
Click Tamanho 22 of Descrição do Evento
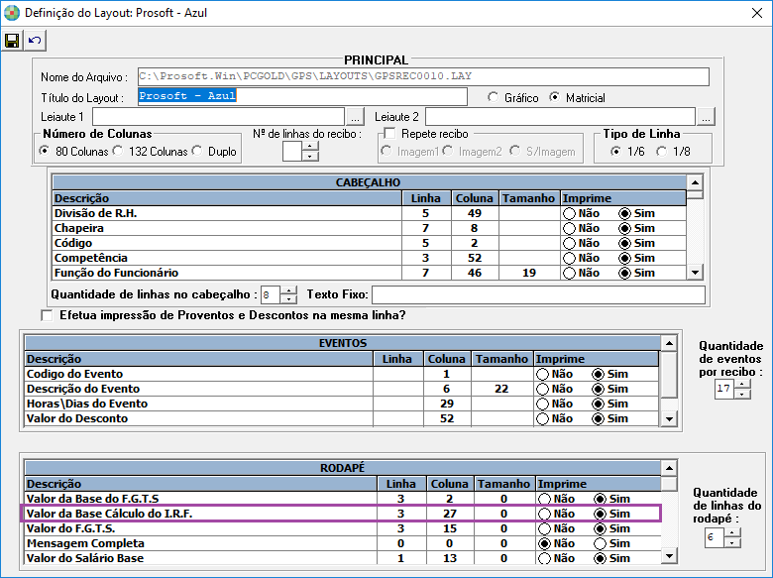pyautogui.click(x=501, y=389)
